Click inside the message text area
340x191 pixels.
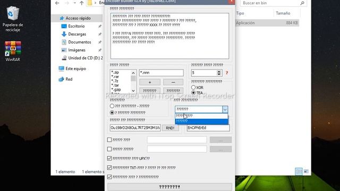[169, 36]
